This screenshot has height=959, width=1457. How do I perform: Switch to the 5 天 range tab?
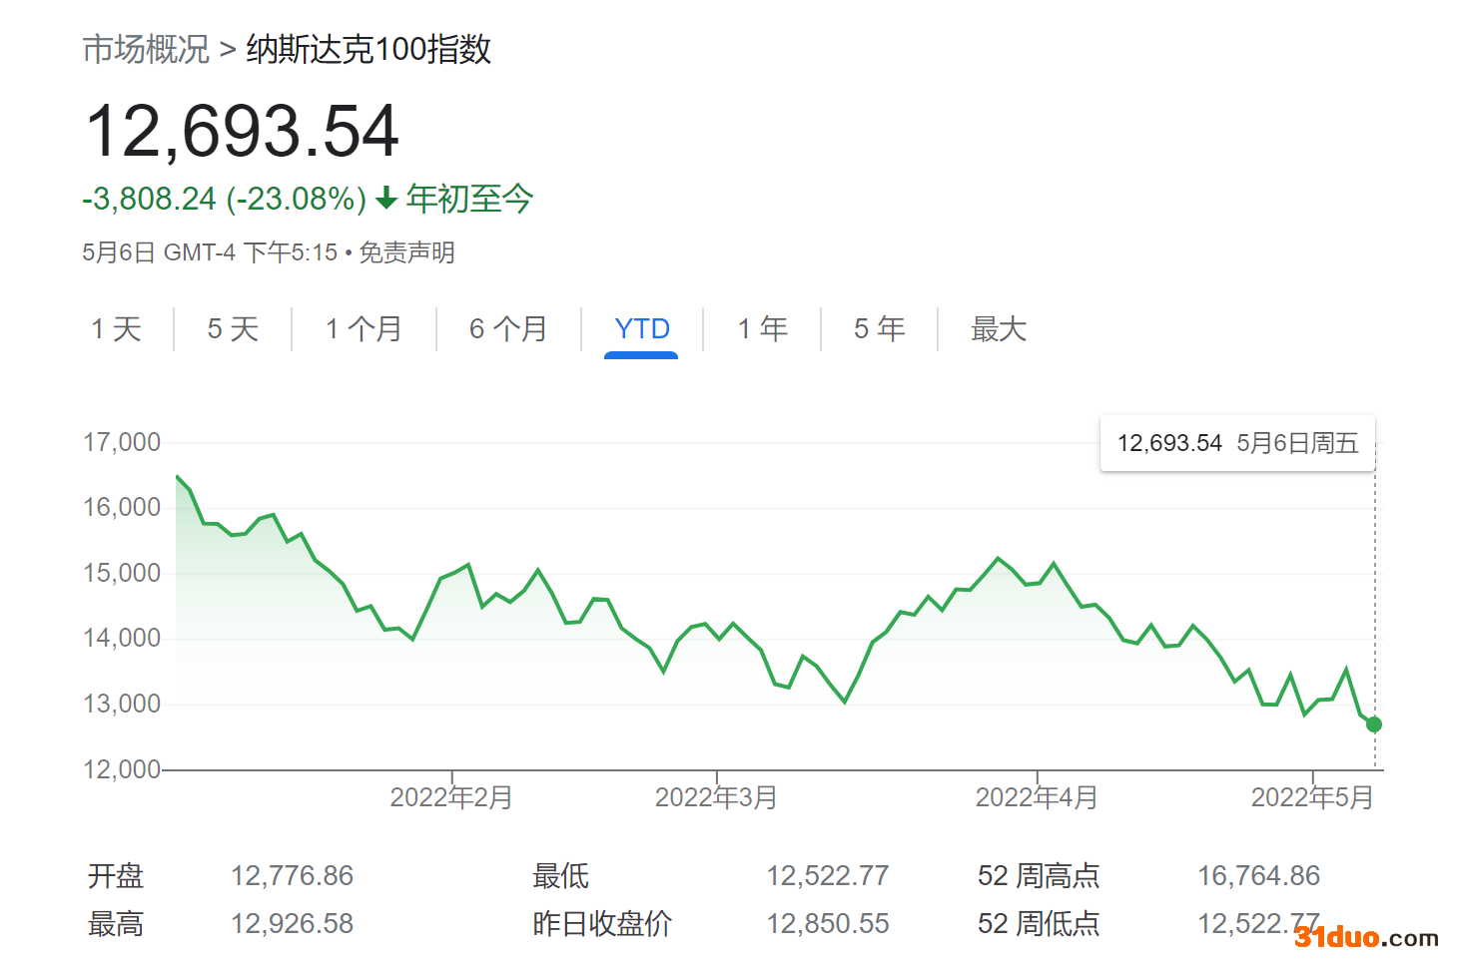(233, 328)
